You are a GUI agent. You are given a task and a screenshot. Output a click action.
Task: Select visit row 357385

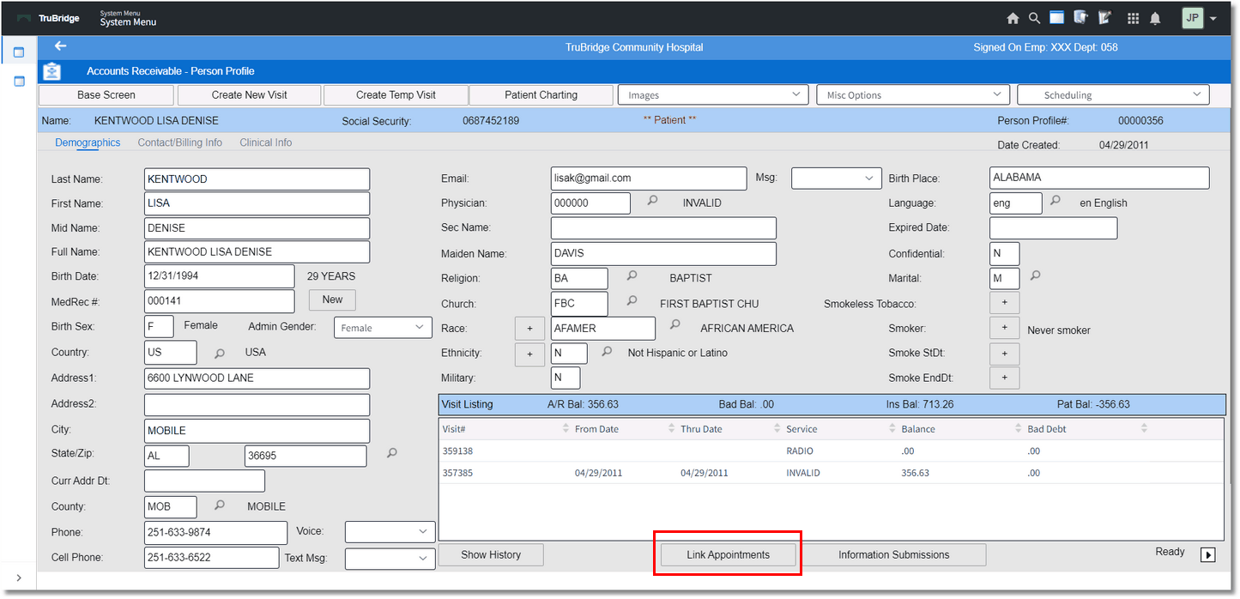(x=831, y=473)
